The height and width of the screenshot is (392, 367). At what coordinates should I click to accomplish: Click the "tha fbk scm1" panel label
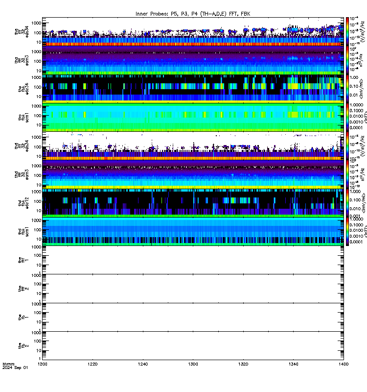point(23,118)
